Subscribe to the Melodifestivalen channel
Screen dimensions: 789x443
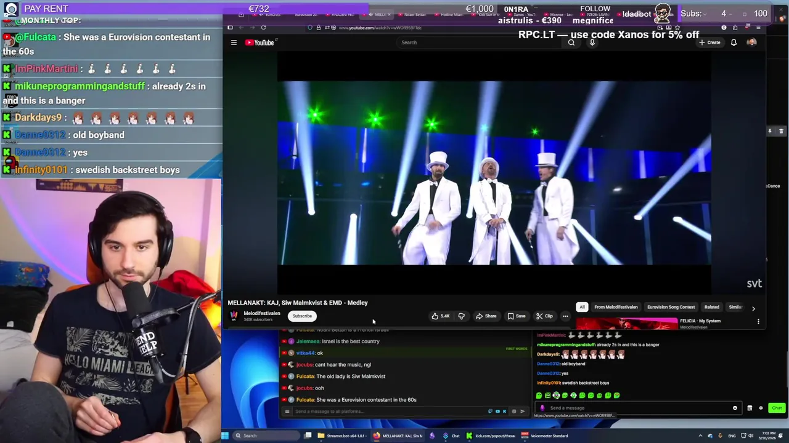tap(302, 316)
